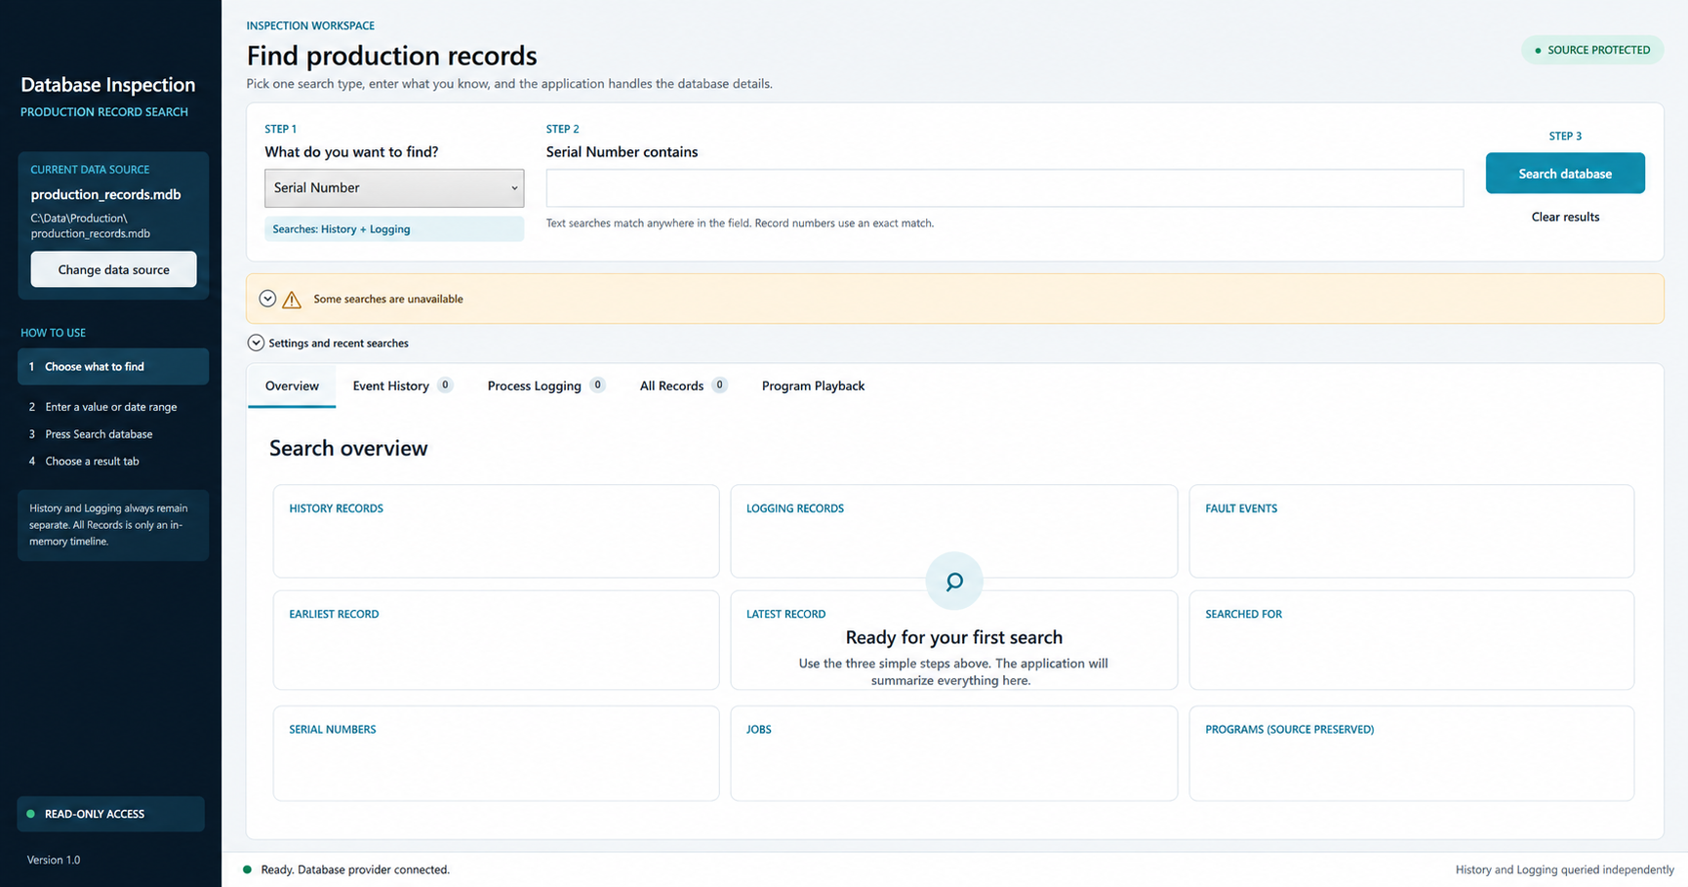The image size is (1688, 887).
Task: Open the Serial Number search type dropdown
Action: click(x=394, y=188)
